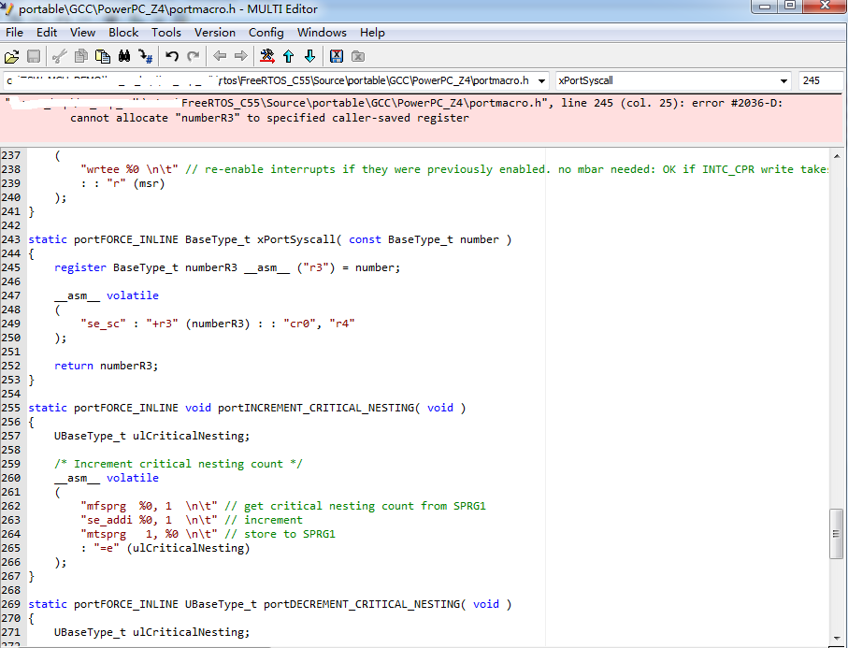Click the Go to line number icon
Viewport: 848px width, 648px height.
click(146, 56)
